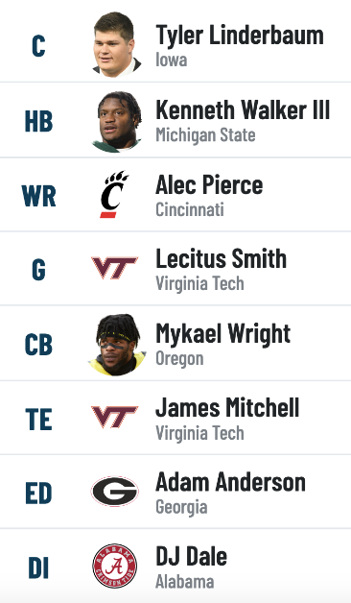Viewport: 351px width, 603px height.
Task: Click Virginia Tech logo beside Lecitus Smith
Action: point(114,268)
